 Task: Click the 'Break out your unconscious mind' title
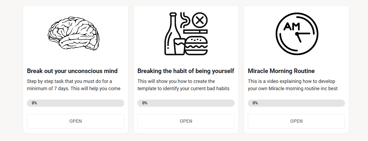(72, 71)
